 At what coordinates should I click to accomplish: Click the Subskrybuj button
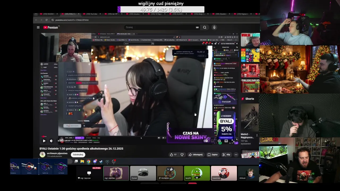click(78, 155)
